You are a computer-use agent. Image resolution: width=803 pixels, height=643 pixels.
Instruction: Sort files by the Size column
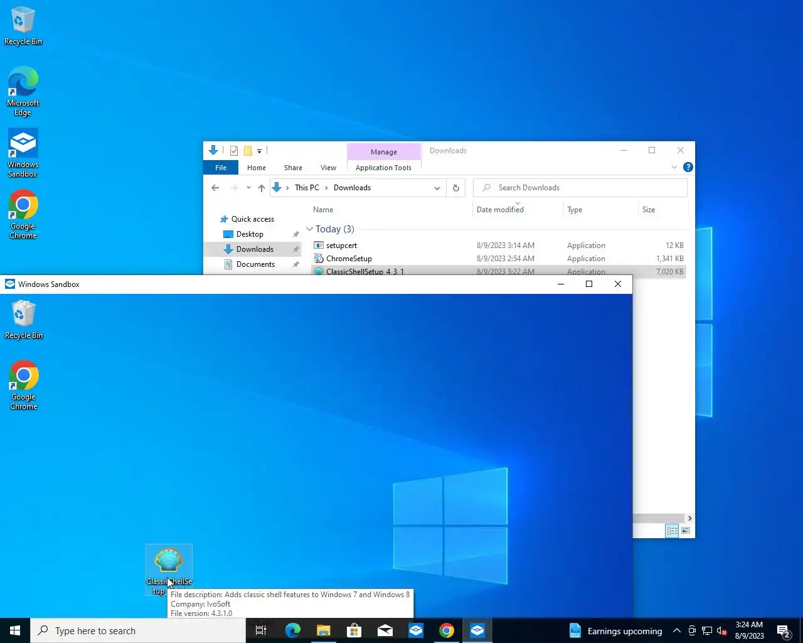tap(662, 210)
